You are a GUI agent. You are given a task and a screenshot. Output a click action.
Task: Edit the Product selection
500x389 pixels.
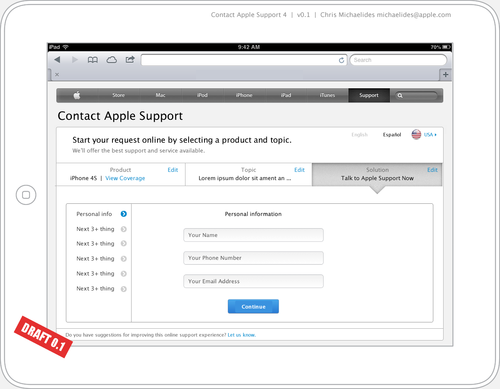tap(172, 170)
